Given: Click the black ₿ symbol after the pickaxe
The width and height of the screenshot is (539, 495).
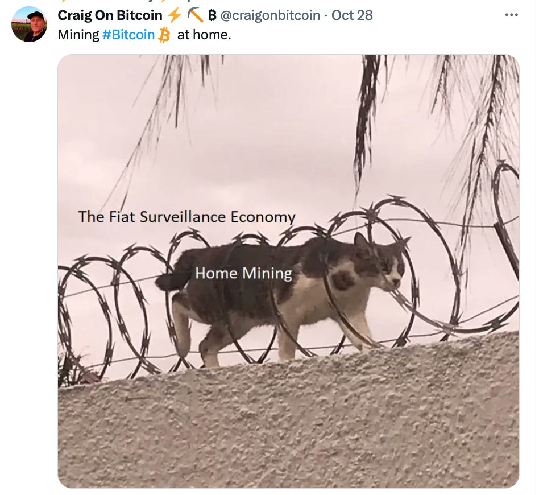Looking at the screenshot, I should [x=212, y=15].
